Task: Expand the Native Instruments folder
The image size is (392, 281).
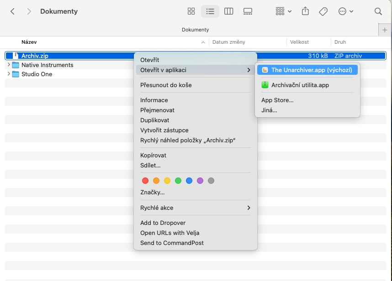Action: click(x=9, y=65)
